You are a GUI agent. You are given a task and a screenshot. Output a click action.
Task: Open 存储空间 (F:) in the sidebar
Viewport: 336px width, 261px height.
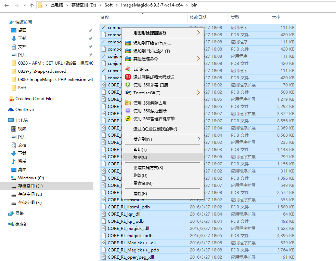tap(47, 202)
